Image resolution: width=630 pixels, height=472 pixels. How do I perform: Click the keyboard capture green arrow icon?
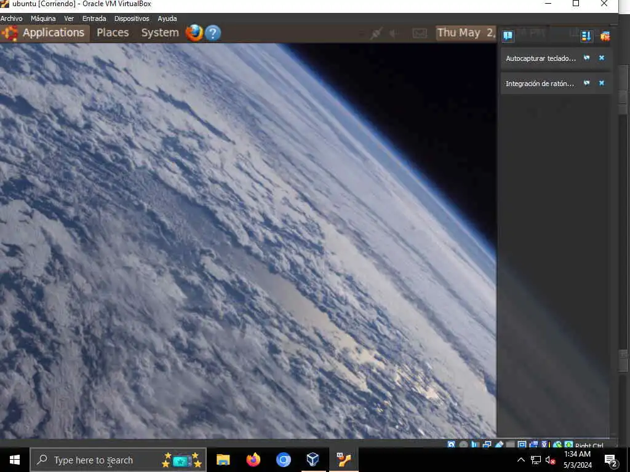click(569, 445)
